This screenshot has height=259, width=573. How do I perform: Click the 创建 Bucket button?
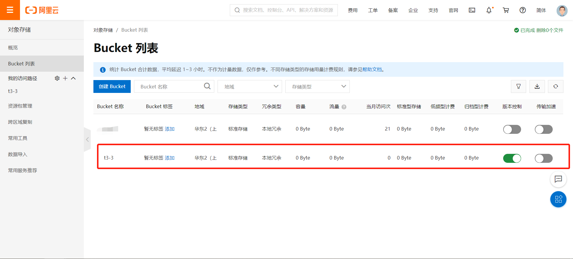click(x=112, y=86)
